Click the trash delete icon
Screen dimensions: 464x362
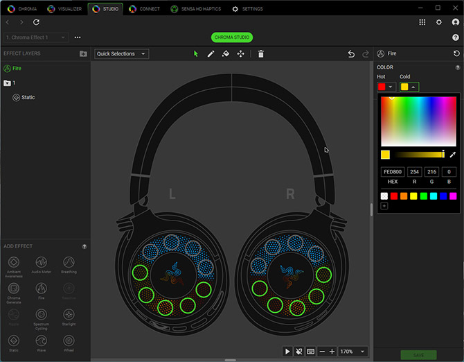pyautogui.click(x=260, y=54)
